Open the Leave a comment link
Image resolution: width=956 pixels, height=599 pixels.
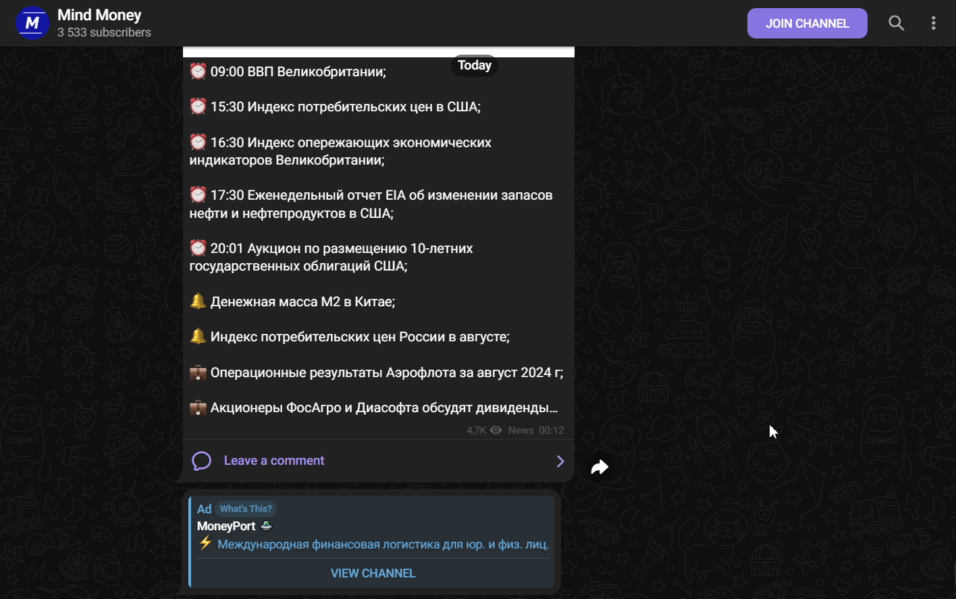[274, 461]
